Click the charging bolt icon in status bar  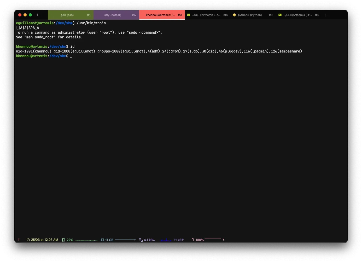click(x=224, y=240)
